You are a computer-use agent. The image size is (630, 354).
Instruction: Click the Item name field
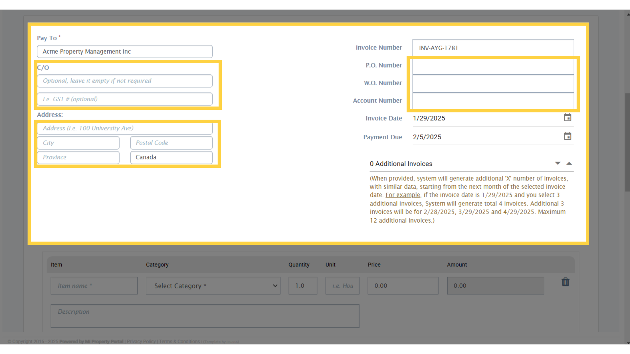pyautogui.click(x=94, y=286)
